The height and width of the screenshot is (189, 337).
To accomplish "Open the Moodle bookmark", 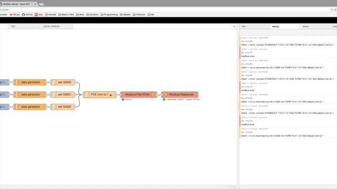I will 51,15.
